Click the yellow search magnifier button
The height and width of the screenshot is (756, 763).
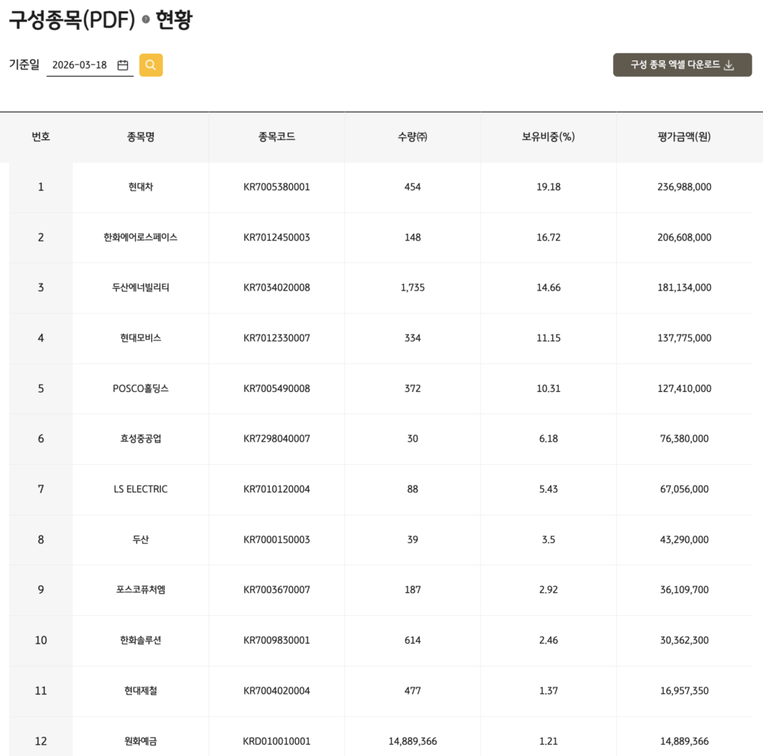[x=151, y=66]
